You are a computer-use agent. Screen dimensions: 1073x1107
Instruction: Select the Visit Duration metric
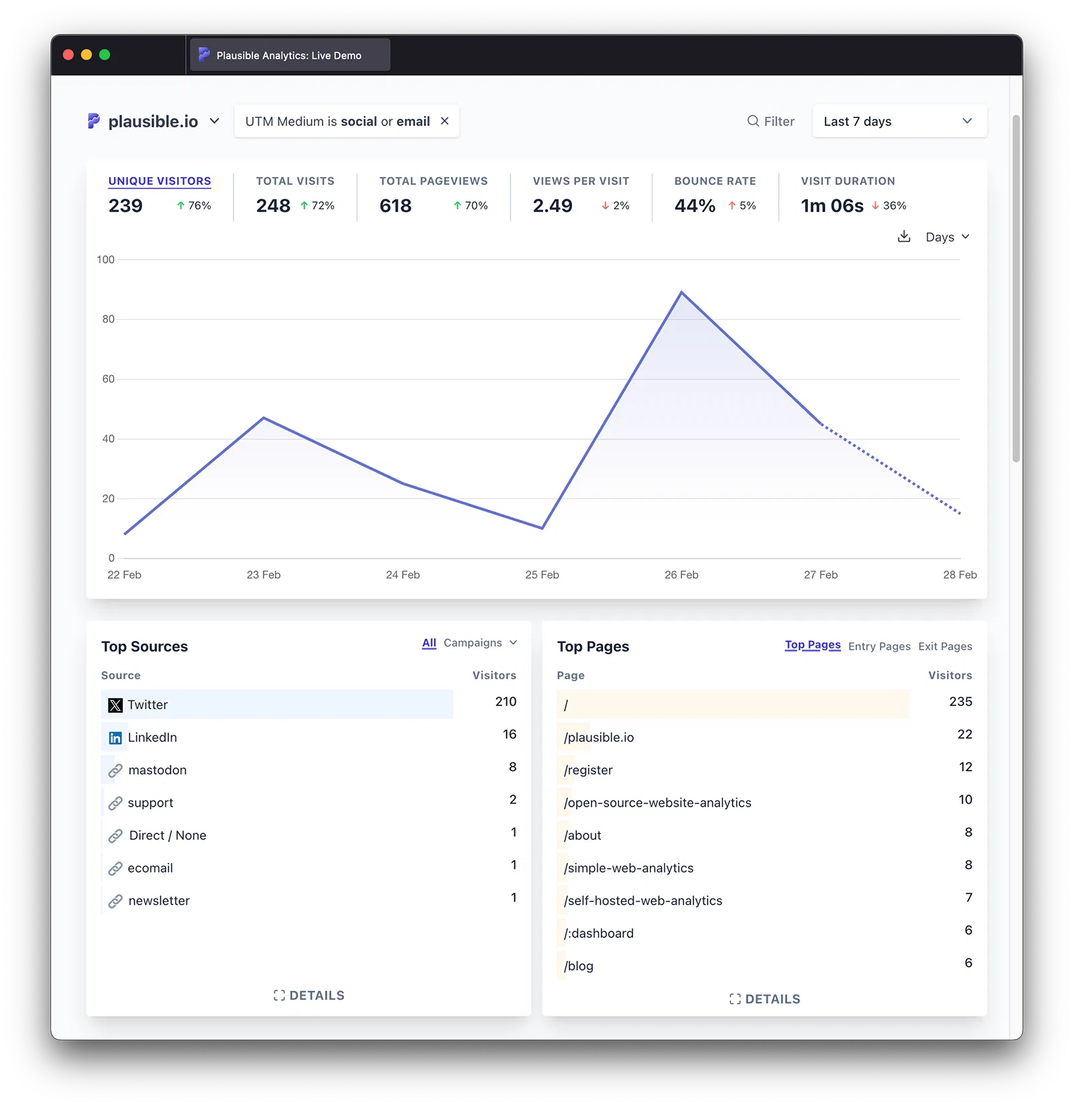pyautogui.click(x=853, y=195)
